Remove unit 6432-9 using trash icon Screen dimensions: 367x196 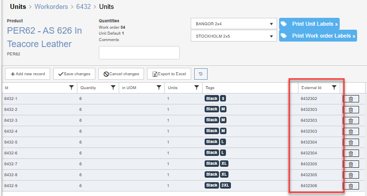pyautogui.click(x=351, y=186)
